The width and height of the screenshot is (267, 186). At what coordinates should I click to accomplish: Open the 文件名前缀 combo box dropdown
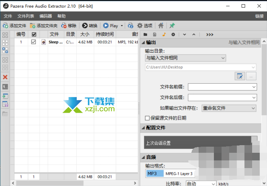click(x=254, y=87)
